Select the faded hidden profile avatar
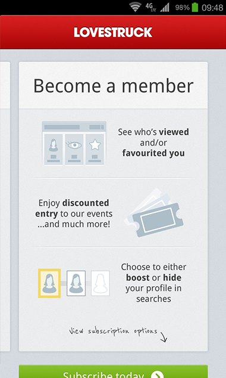The width and height of the screenshot is (226, 378). coord(101,283)
